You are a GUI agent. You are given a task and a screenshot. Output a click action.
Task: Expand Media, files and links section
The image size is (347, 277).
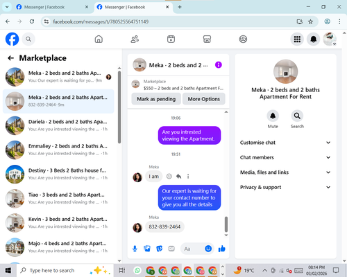(285, 172)
